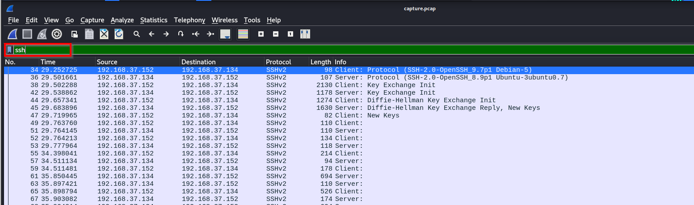
Task: Save this capture file icon
Action: point(89,34)
